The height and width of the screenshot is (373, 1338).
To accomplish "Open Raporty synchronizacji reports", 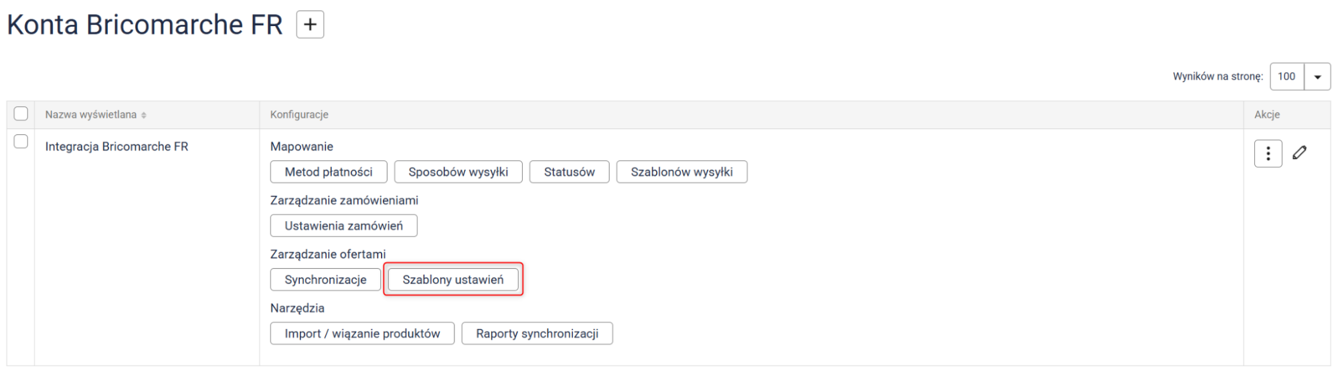I will click(537, 334).
